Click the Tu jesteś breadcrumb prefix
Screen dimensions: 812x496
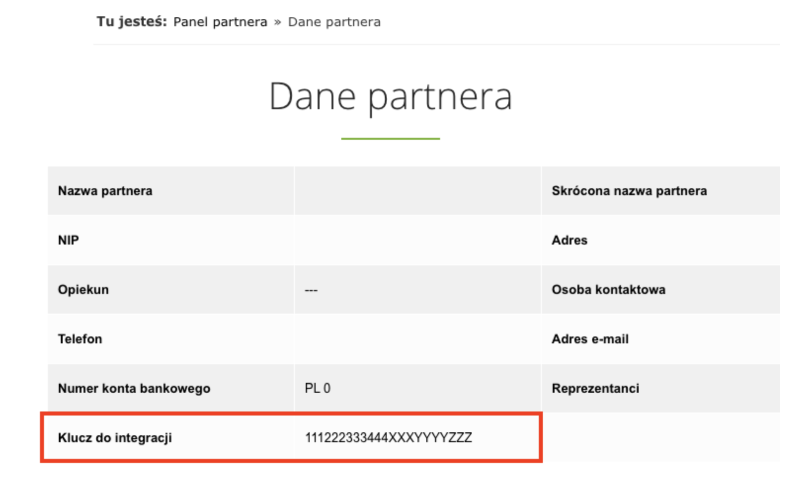132,22
